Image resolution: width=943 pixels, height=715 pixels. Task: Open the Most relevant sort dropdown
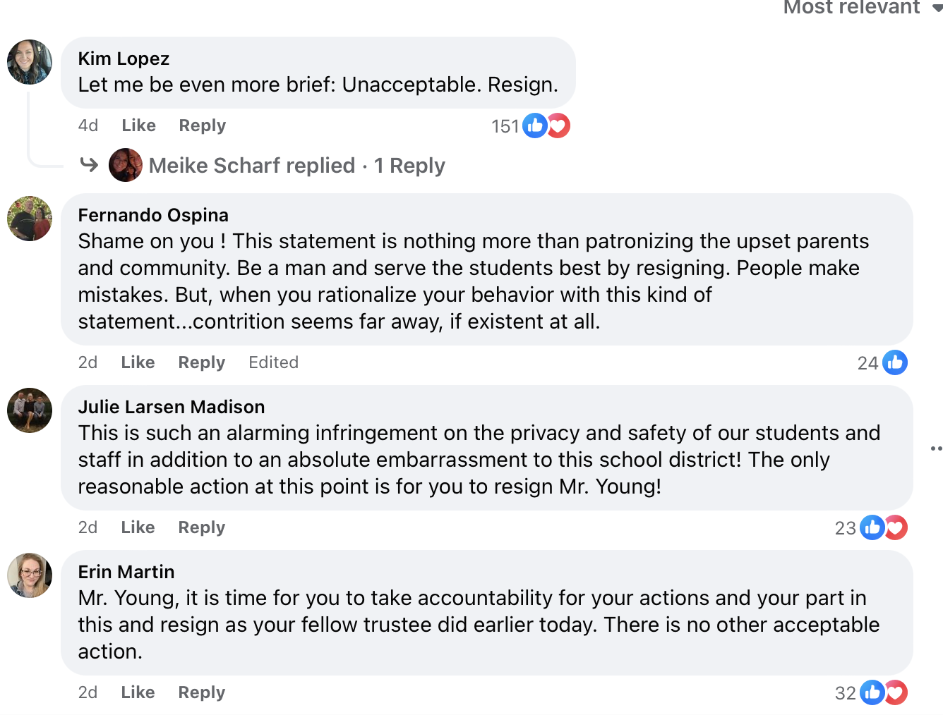(x=861, y=7)
